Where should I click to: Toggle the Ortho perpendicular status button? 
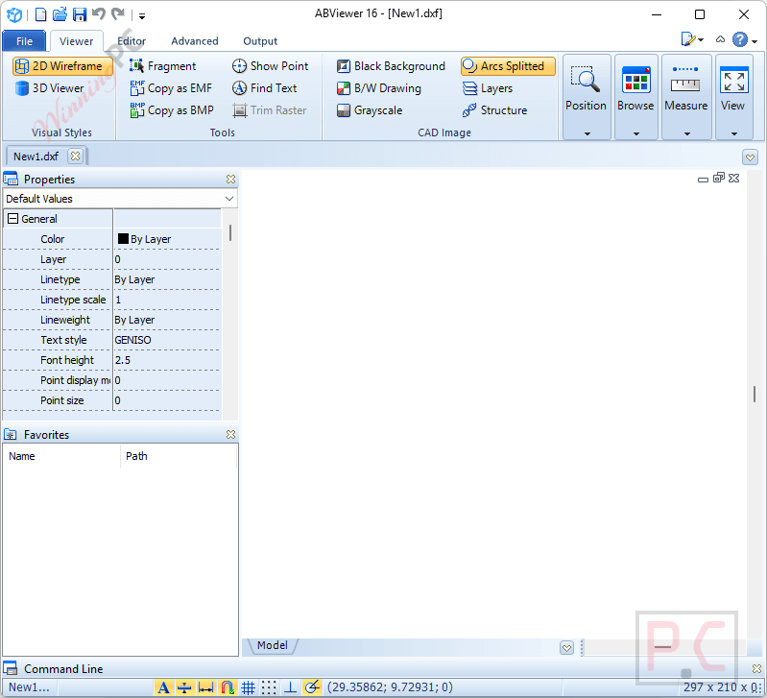coord(290,687)
